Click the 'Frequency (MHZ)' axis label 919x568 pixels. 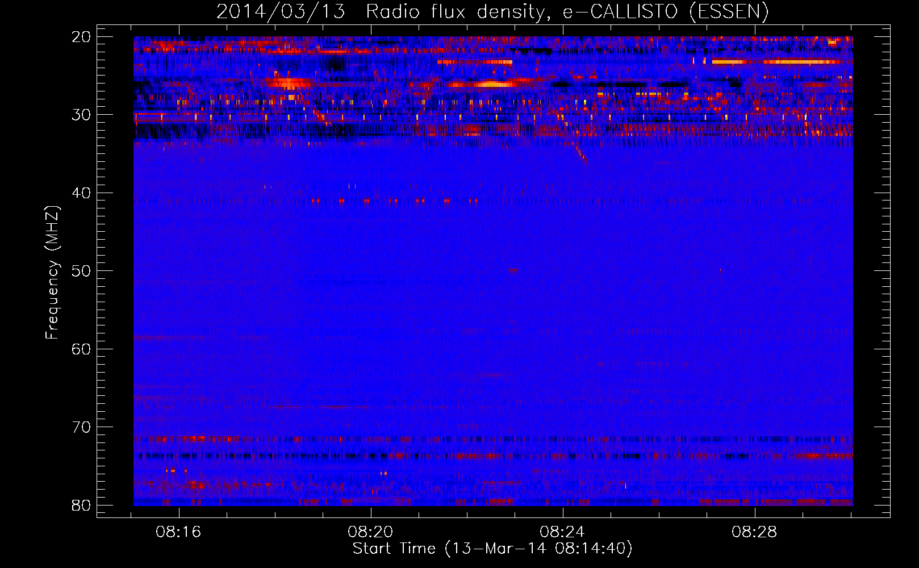coord(52,272)
